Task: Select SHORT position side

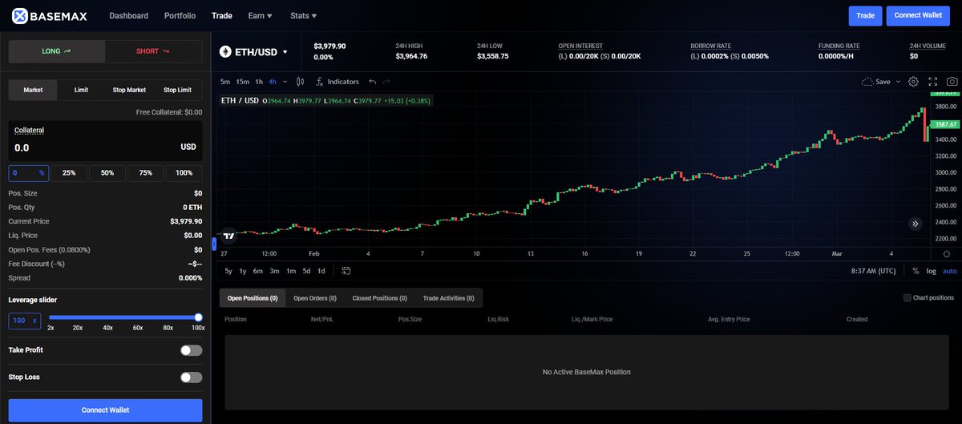Action: tap(154, 51)
